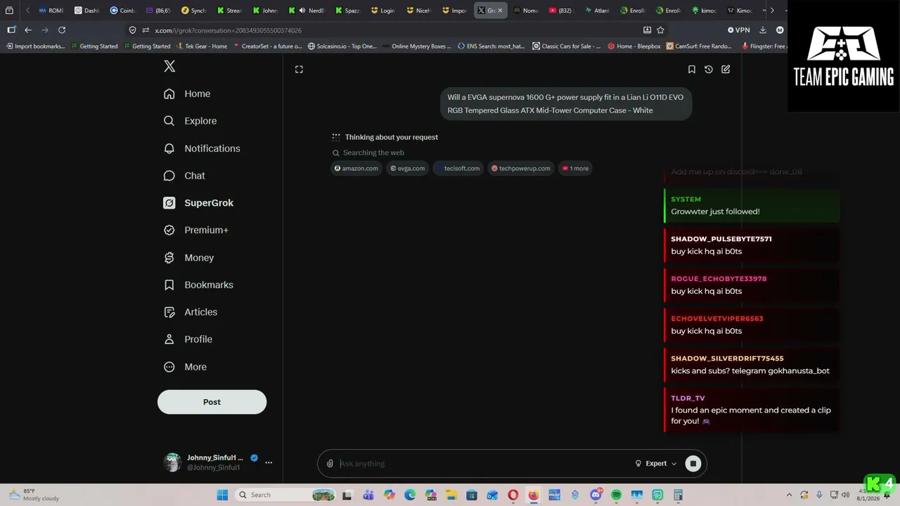The height and width of the screenshot is (506, 900).
Task: Open the techpowerup.com source chip
Action: pos(521,168)
